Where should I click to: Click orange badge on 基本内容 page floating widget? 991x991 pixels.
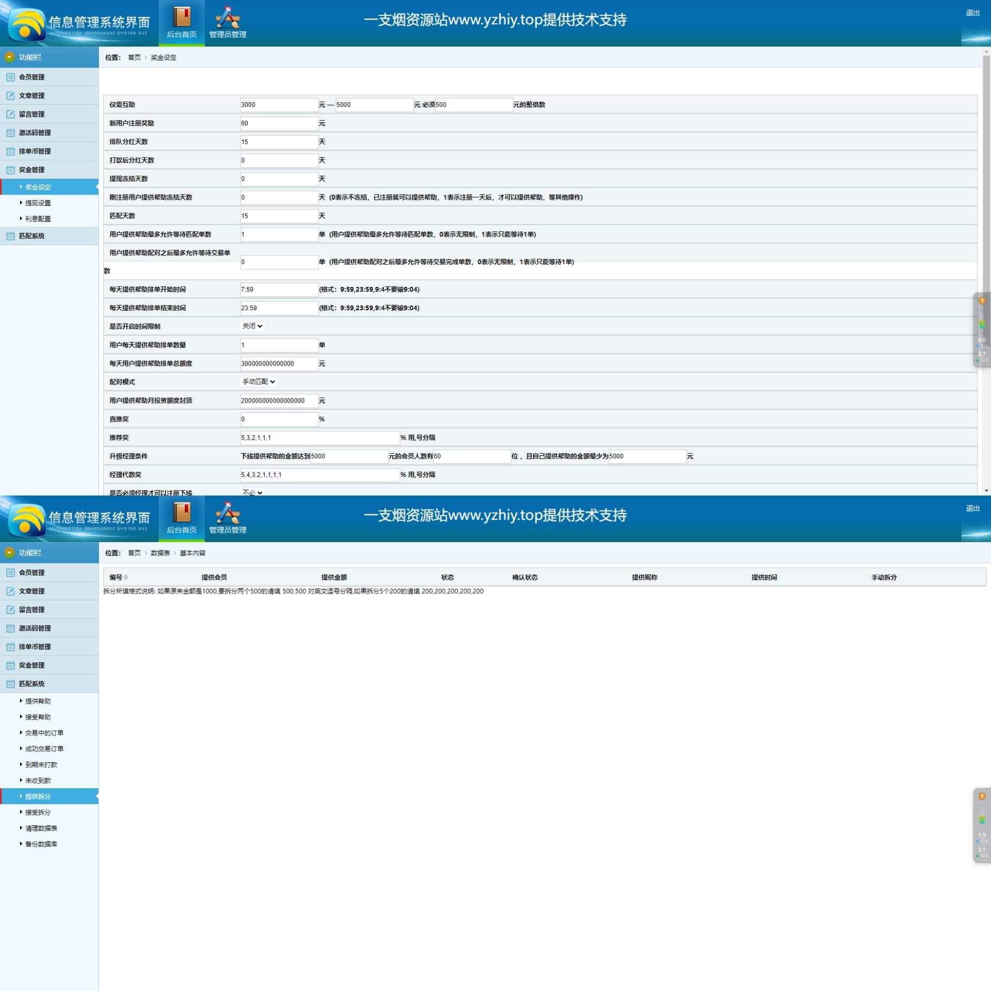pyautogui.click(x=982, y=796)
